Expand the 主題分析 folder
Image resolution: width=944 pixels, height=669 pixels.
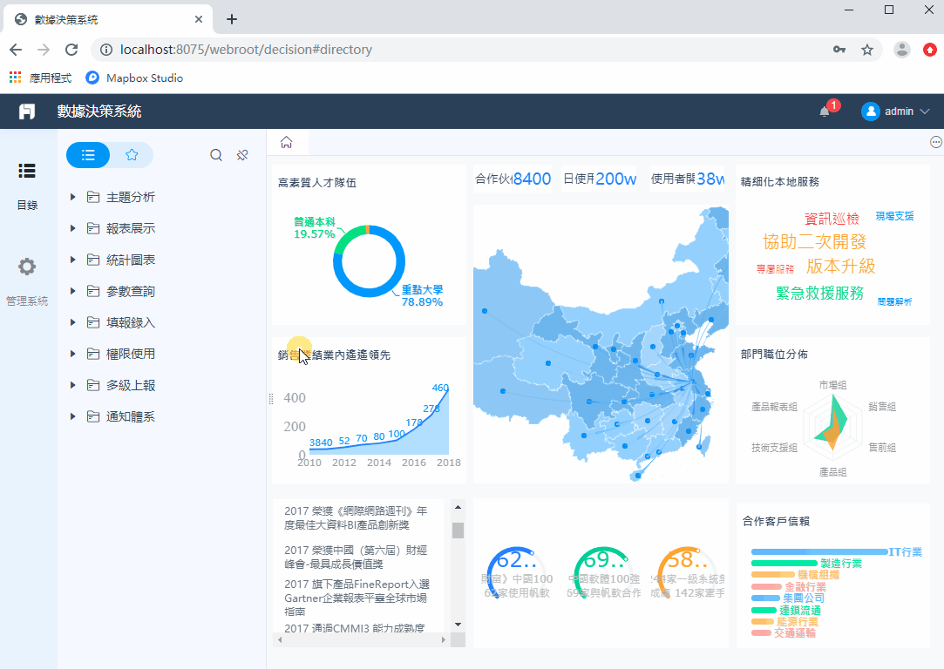tap(129, 196)
